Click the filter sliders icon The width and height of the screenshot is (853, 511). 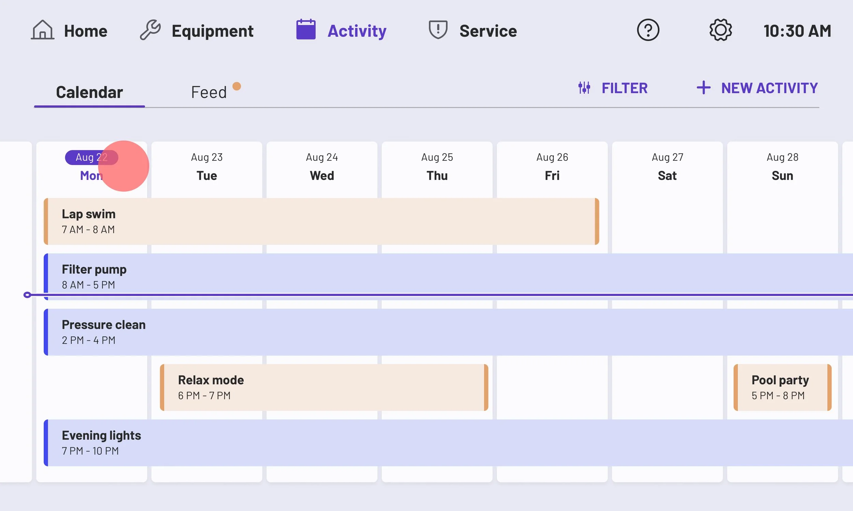[x=584, y=88]
